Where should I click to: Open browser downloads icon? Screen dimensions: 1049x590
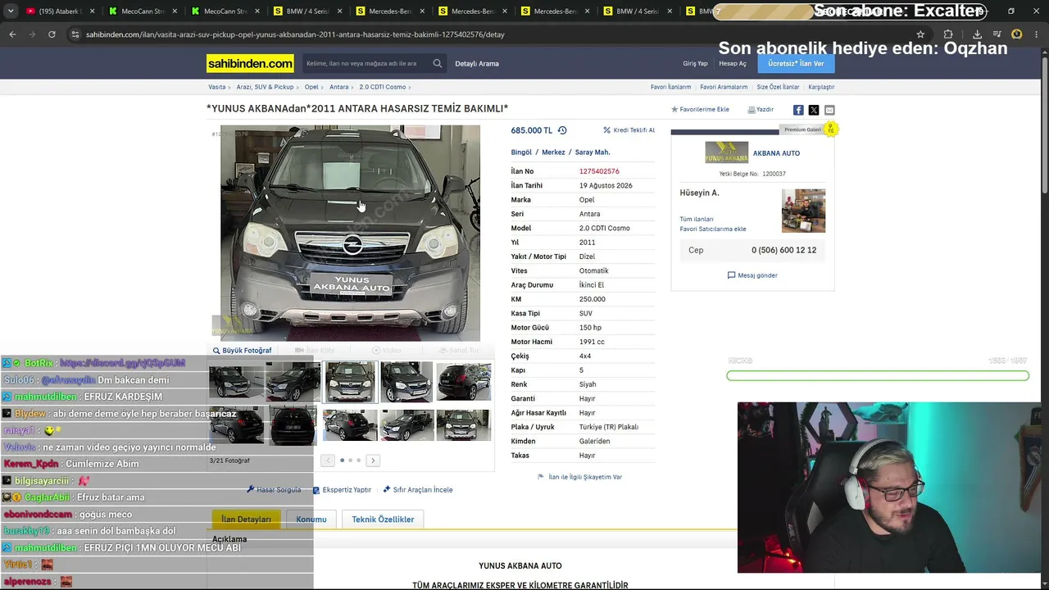coord(977,34)
